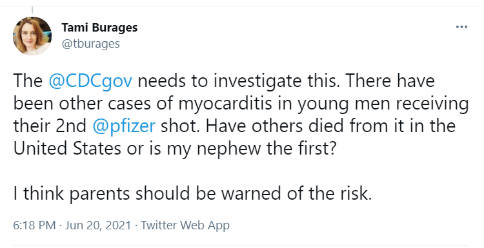
Task: Click the word myocarditis in the tweet
Action: click(225, 104)
